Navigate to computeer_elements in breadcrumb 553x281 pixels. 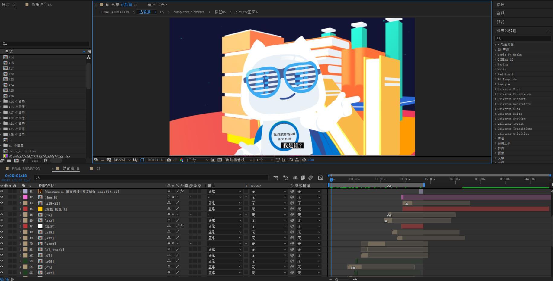click(x=189, y=12)
